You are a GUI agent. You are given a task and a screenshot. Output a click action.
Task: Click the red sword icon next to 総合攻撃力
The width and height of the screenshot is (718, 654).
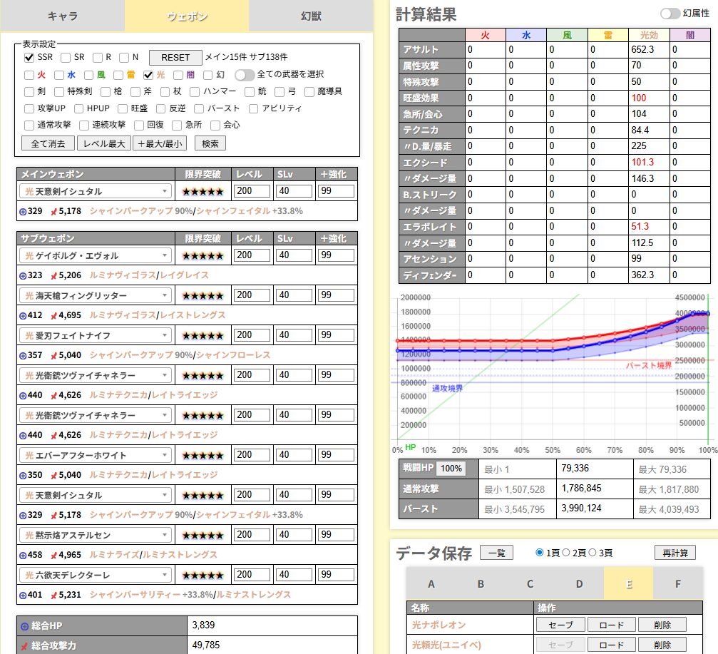pyautogui.click(x=24, y=646)
